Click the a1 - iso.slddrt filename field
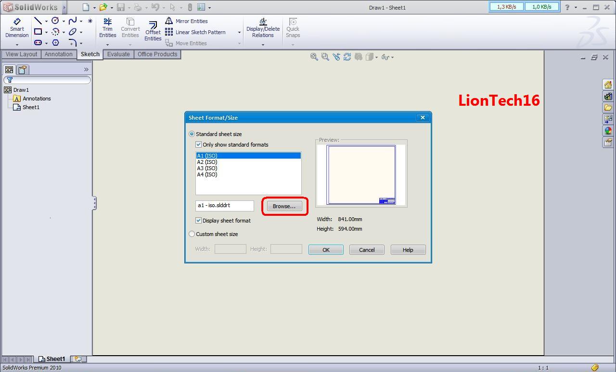The height and width of the screenshot is (372, 616). tap(225, 206)
